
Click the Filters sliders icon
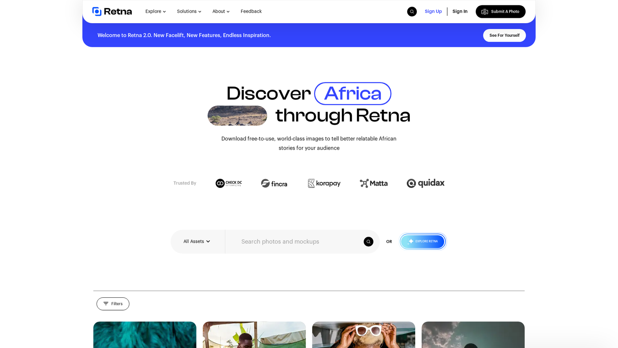tap(106, 304)
